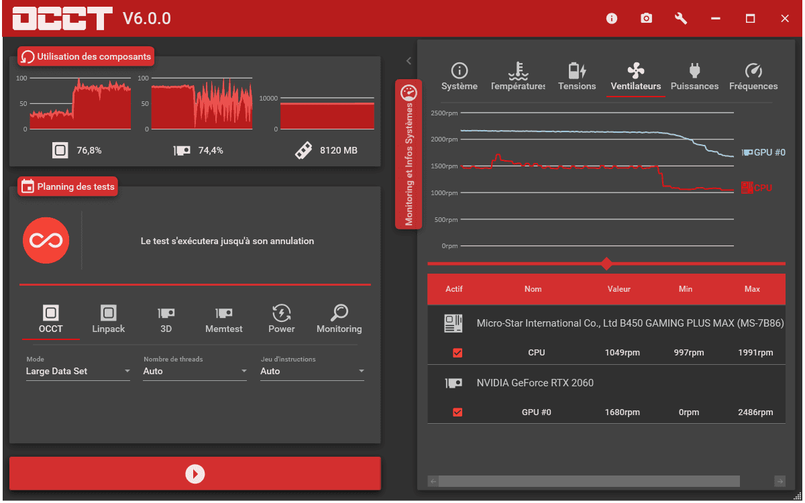Viewport: 805px width, 503px height.
Task: Click the Micro-Star B450 GAMING PLUS MAX row
Action: point(606,323)
